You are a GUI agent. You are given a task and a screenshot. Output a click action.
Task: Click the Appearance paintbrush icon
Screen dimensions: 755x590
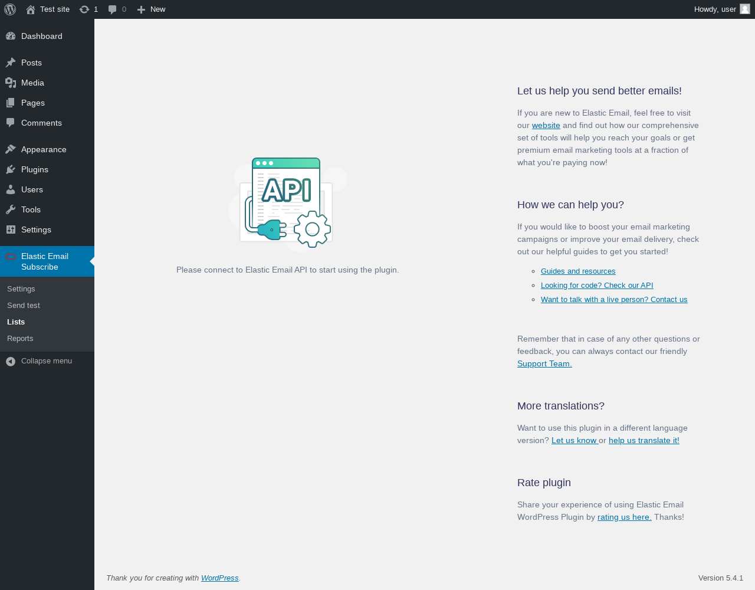pyautogui.click(x=11, y=149)
